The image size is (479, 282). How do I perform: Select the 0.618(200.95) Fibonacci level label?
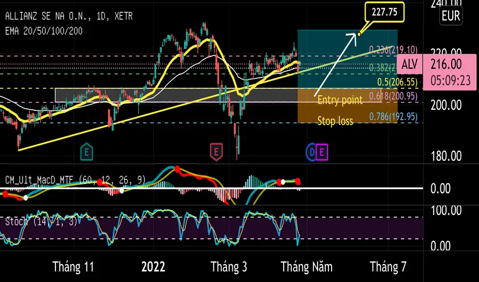click(x=393, y=96)
